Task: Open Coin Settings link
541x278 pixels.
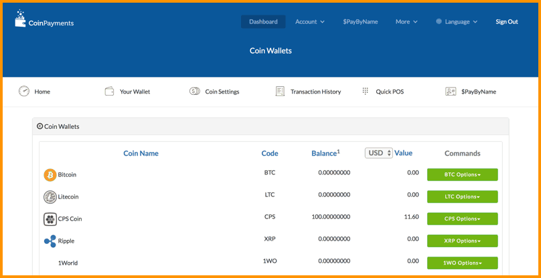Action: pos(222,92)
